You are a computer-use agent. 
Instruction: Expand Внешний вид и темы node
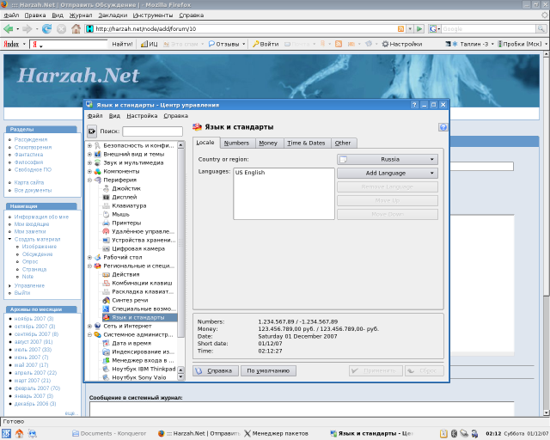89,154
